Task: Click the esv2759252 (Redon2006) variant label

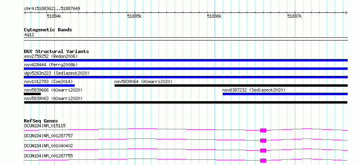Action: click(51, 56)
